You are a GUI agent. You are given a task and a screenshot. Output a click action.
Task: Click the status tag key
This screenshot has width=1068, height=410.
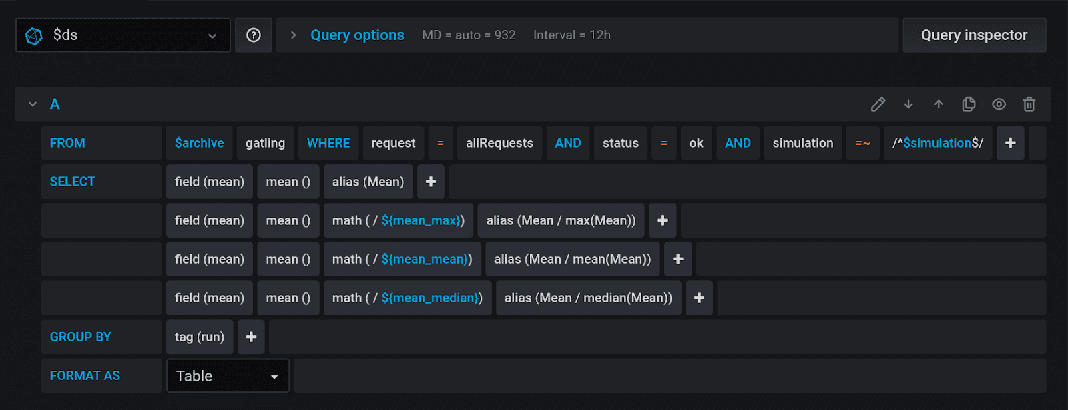click(x=621, y=143)
